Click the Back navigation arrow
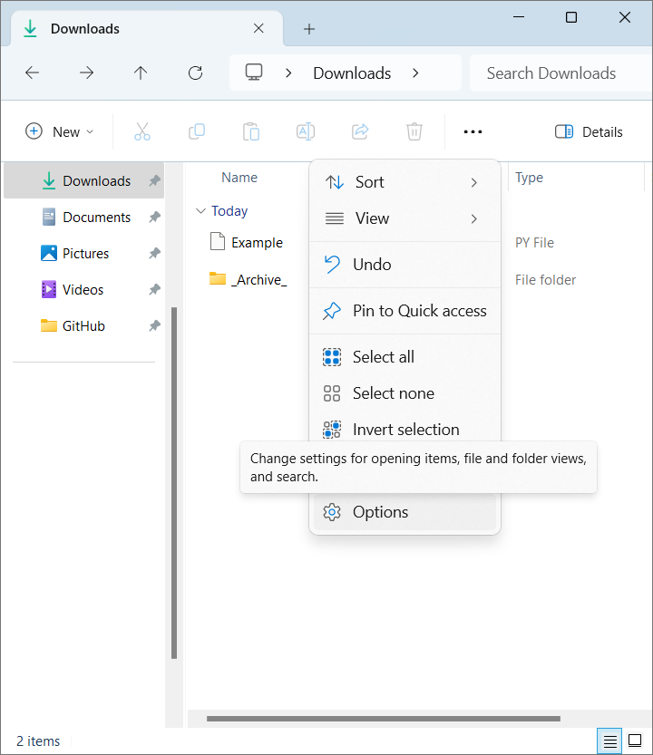This screenshot has height=755, width=653. pyautogui.click(x=32, y=73)
